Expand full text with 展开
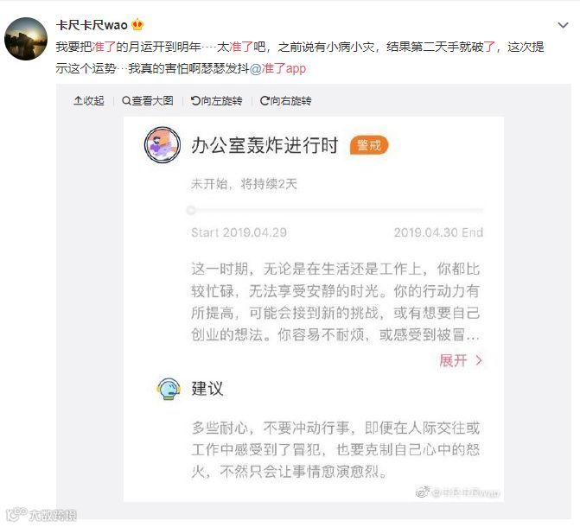The image size is (580, 527). 453,360
